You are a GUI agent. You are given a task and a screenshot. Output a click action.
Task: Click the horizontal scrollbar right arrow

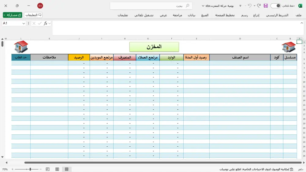point(304,163)
